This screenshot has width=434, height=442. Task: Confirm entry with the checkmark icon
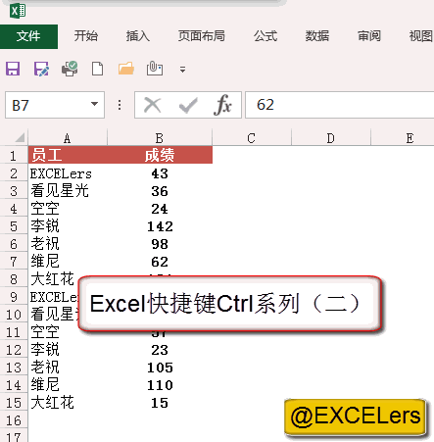(x=188, y=105)
